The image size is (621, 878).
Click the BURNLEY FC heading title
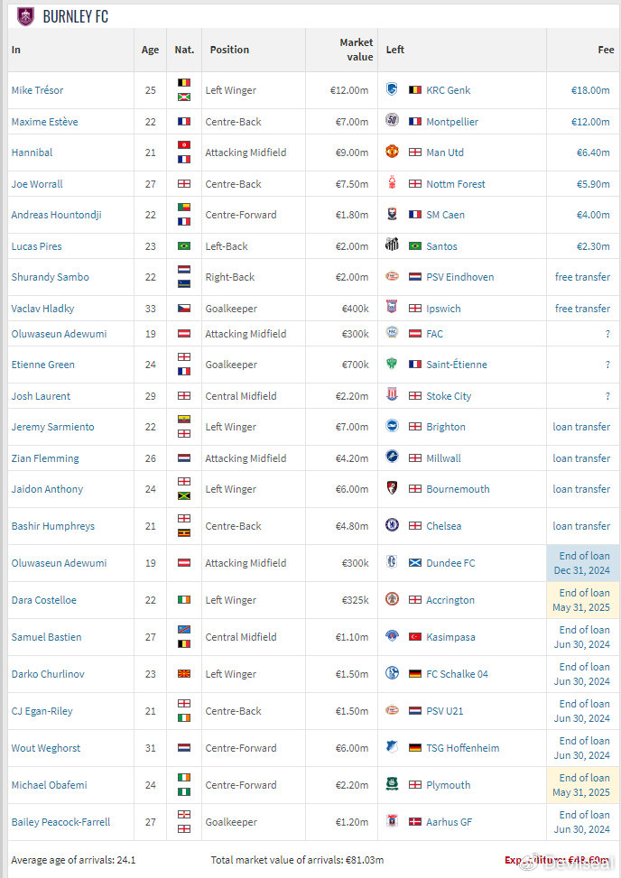click(x=75, y=16)
